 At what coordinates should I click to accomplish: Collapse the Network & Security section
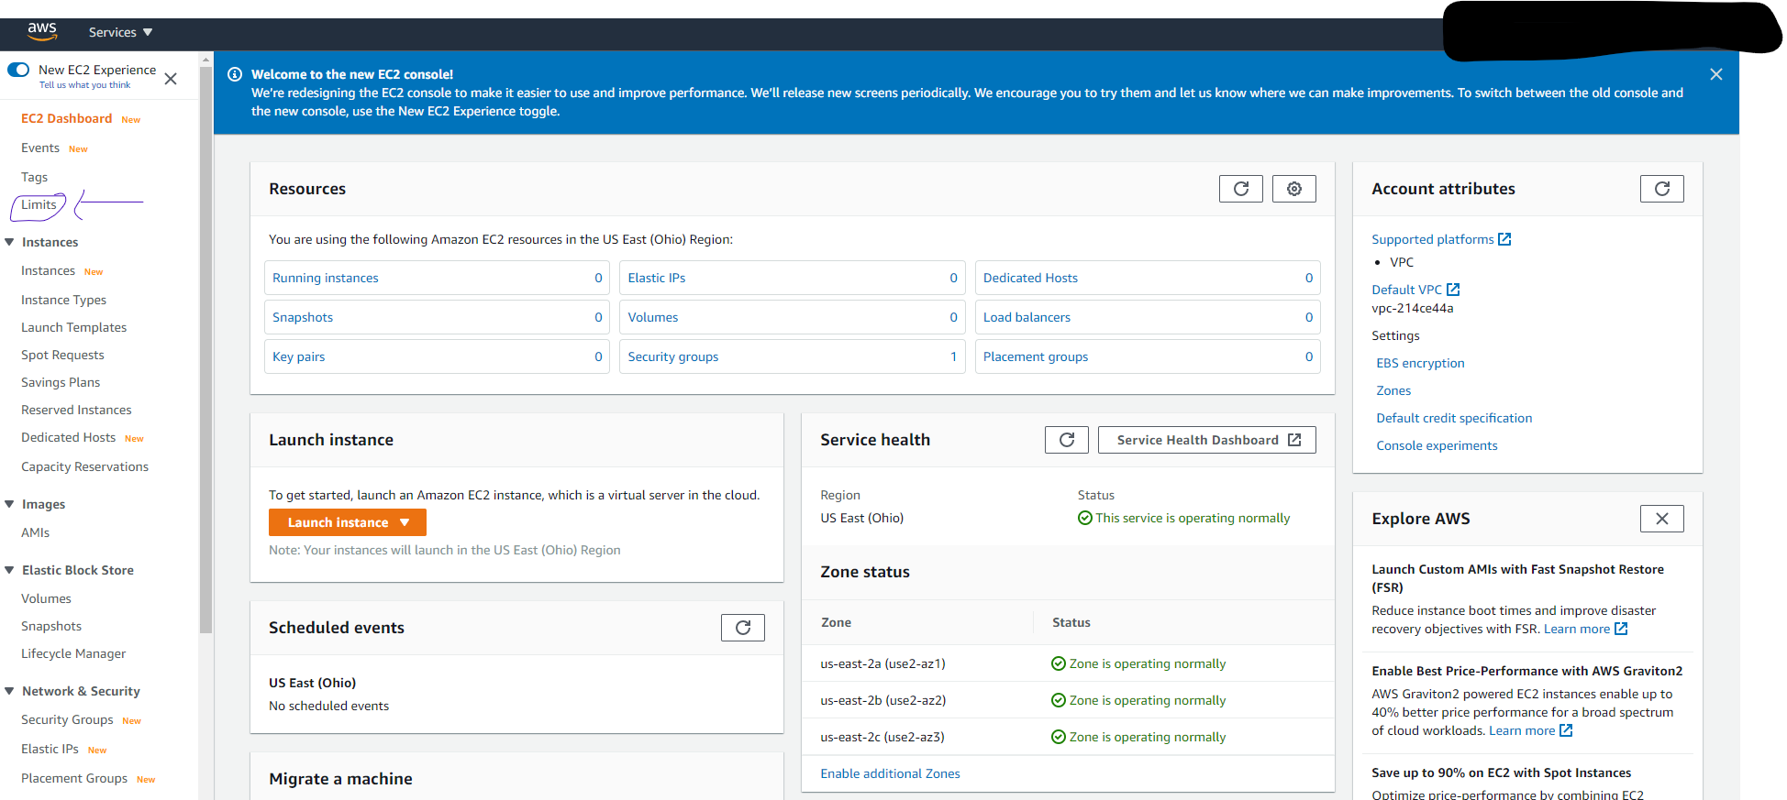(x=9, y=691)
